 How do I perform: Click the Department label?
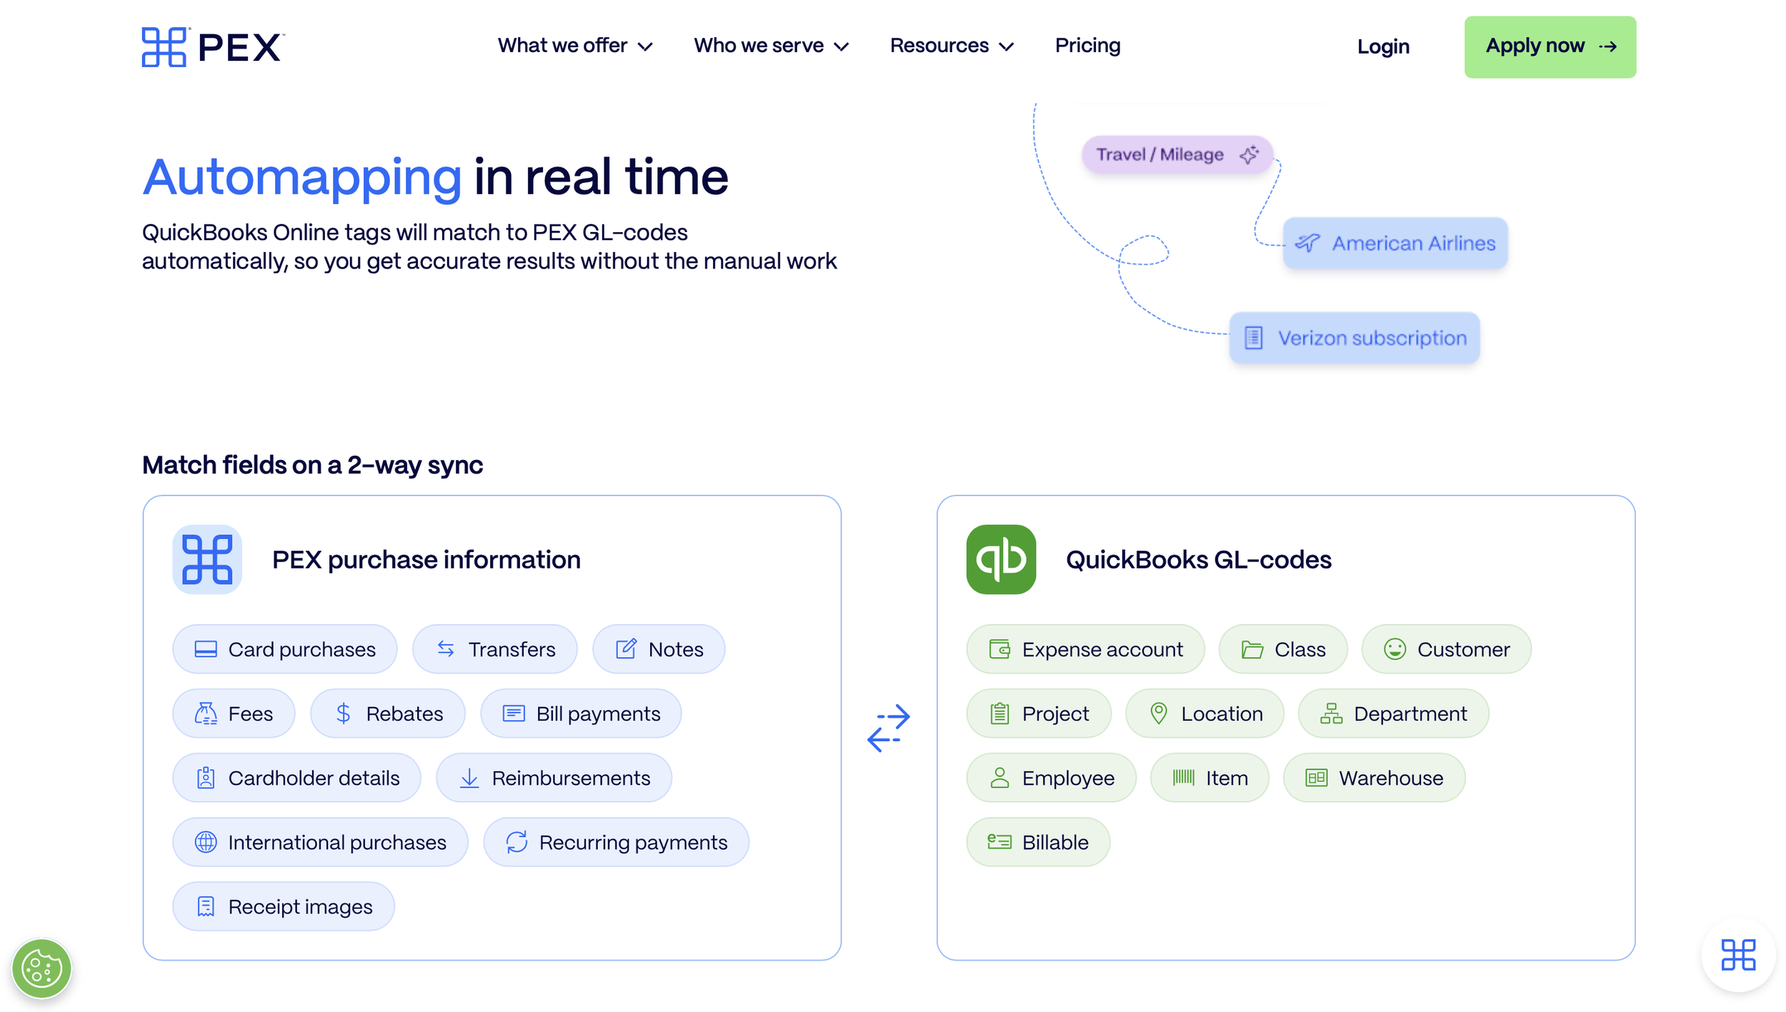(1410, 713)
